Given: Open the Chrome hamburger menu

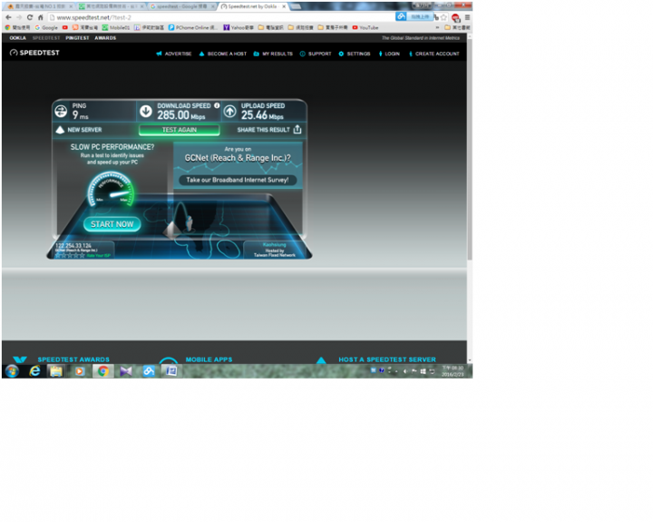Looking at the screenshot, I should click(467, 17).
